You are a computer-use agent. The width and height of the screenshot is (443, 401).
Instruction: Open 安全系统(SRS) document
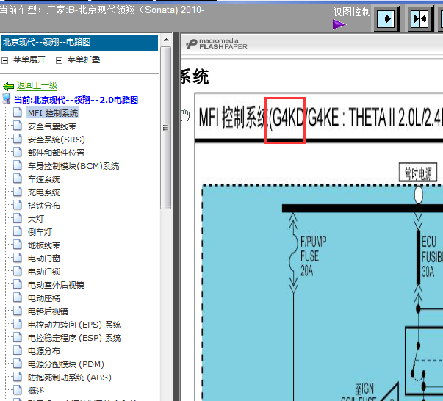[x=57, y=140]
